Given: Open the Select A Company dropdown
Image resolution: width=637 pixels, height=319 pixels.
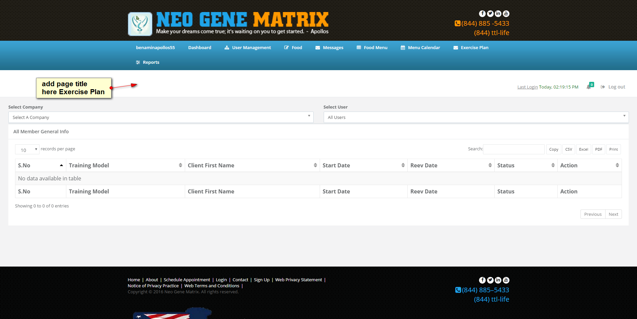Looking at the screenshot, I should [x=161, y=117].
